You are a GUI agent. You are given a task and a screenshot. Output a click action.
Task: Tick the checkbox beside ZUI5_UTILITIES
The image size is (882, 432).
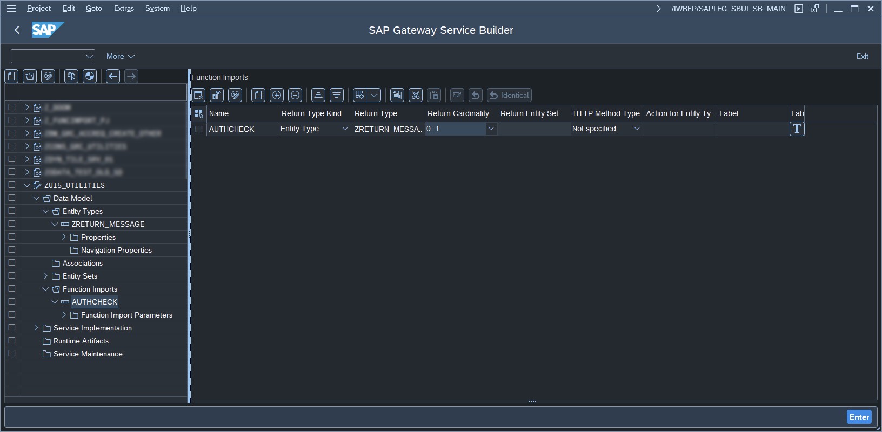pos(12,185)
